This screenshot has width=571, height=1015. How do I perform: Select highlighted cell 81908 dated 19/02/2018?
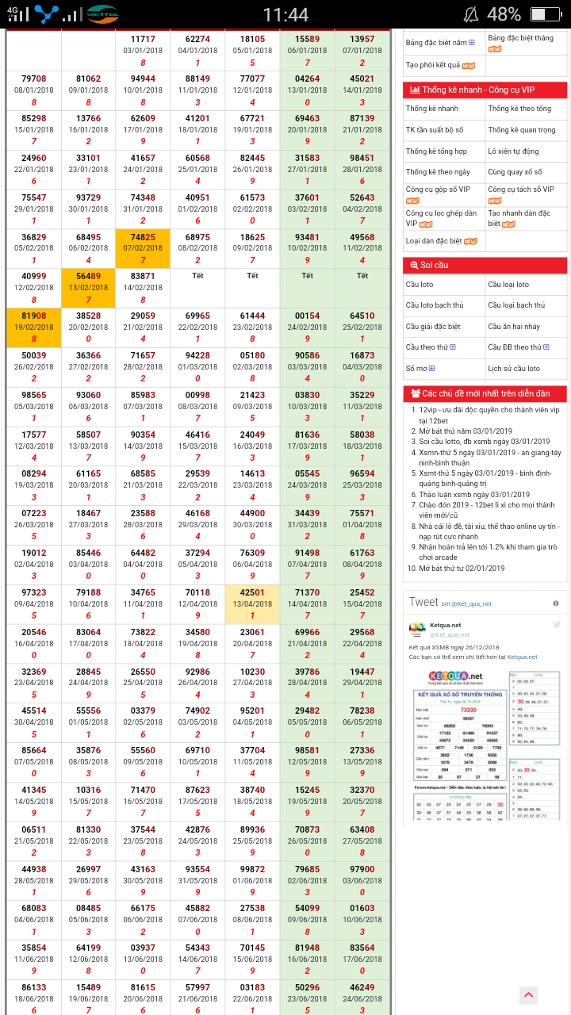pyautogui.click(x=33, y=327)
